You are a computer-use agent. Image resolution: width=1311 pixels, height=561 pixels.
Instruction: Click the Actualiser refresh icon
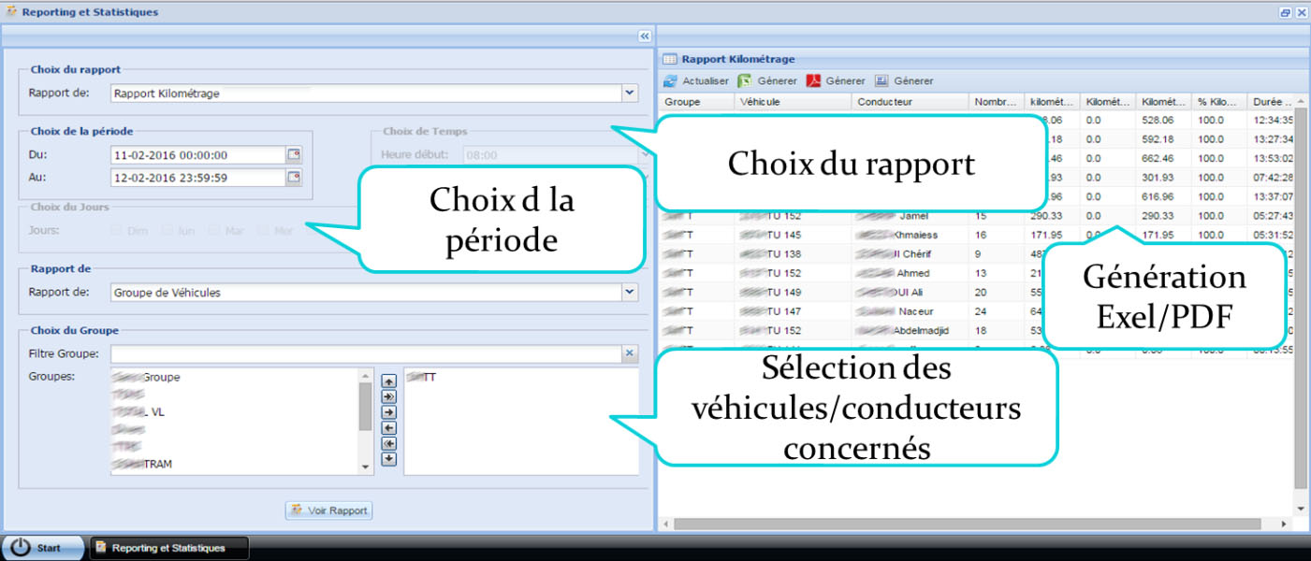(671, 81)
